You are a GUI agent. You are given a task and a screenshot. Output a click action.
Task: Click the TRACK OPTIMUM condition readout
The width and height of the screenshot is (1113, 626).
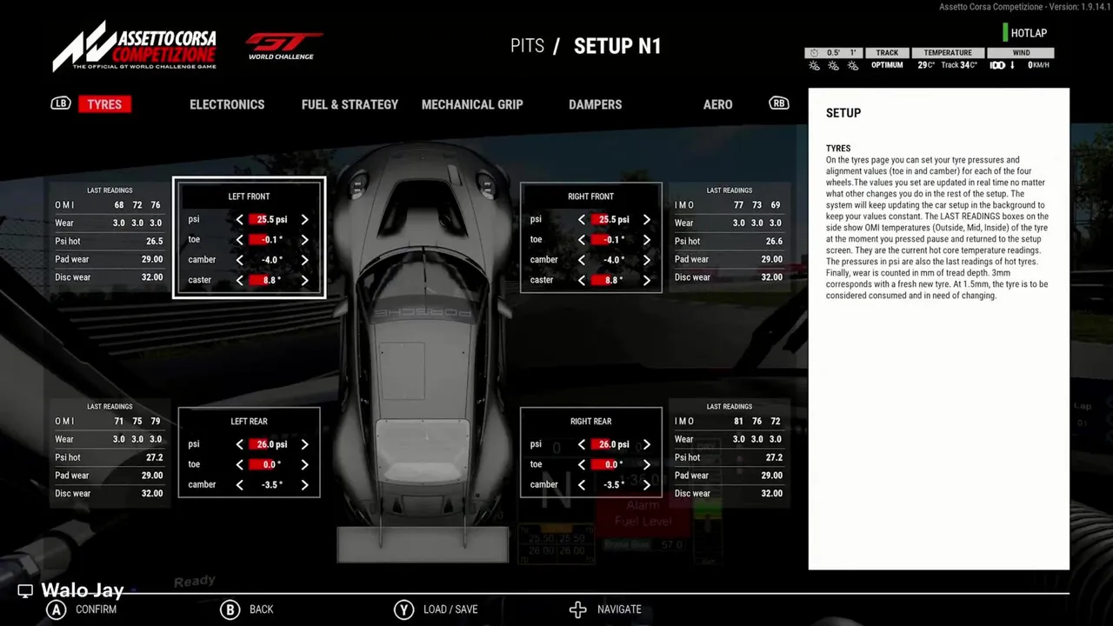[x=887, y=59]
